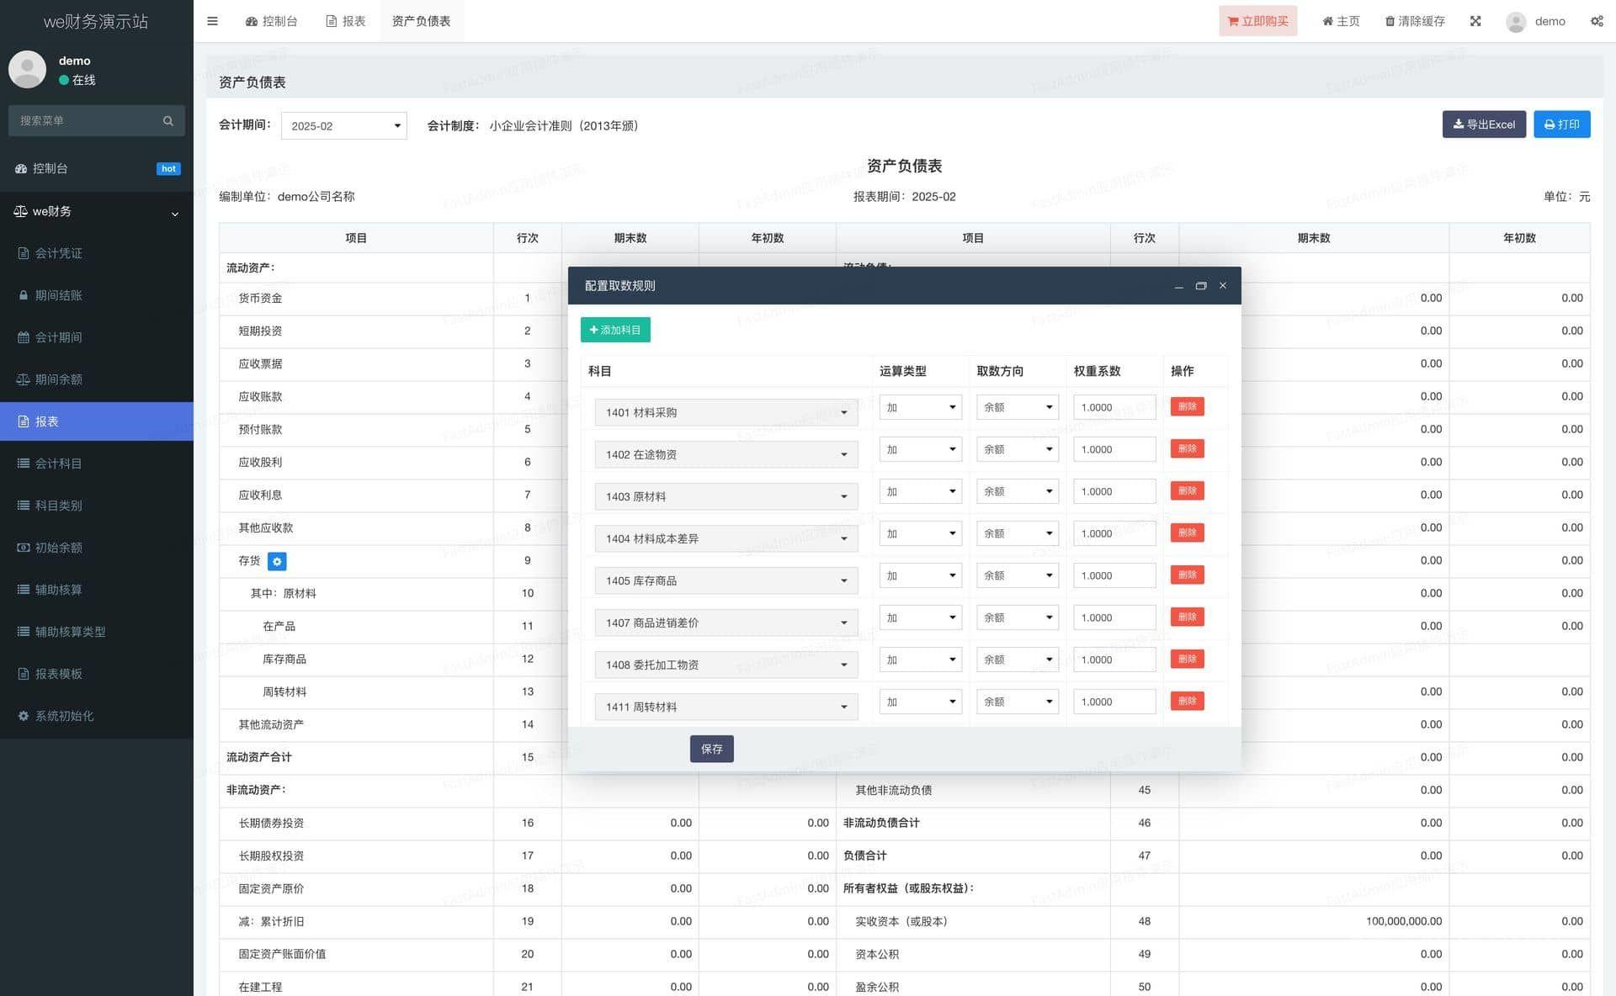Open 会计凭证 in the sidebar
Image resolution: width=1616 pixels, height=996 pixels.
59,253
